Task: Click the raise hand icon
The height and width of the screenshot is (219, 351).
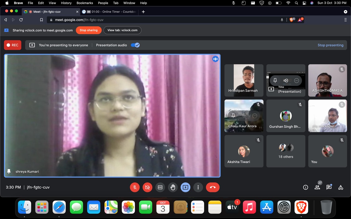Action: click(x=173, y=187)
